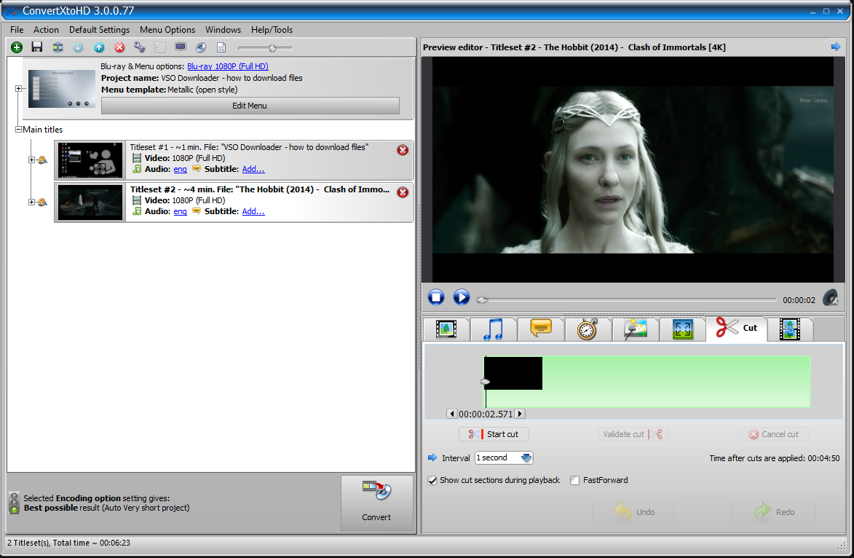Click the green add file icon
854x558 pixels.
[17, 47]
